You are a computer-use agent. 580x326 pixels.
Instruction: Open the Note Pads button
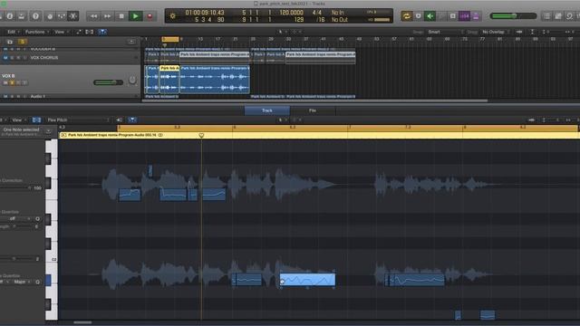point(558,16)
